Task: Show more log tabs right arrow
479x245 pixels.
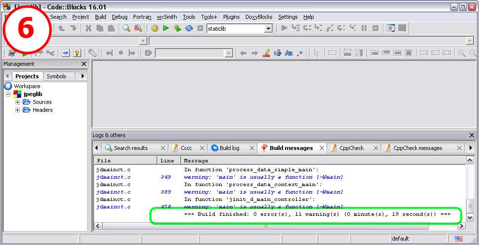Action: coord(471,148)
